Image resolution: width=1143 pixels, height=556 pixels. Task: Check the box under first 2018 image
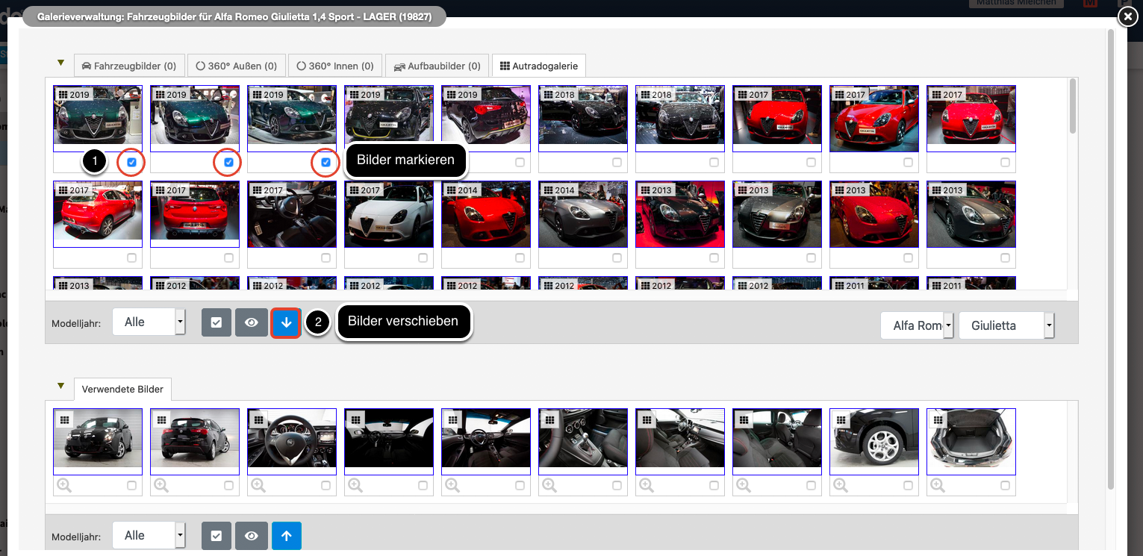(617, 162)
